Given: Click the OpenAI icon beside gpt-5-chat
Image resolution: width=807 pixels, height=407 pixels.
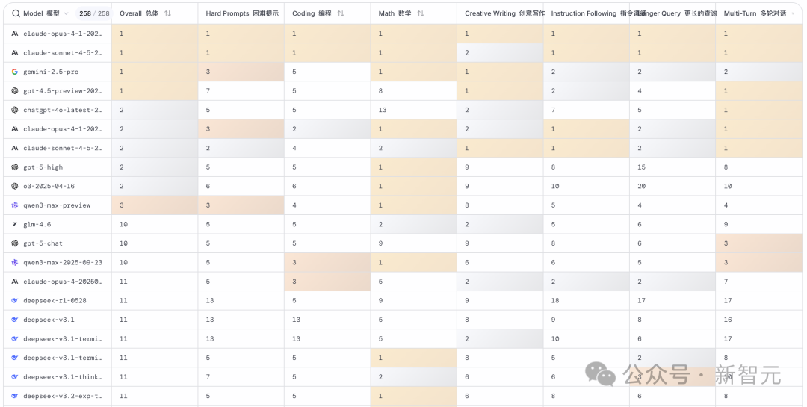Looking at the screenshot, I should [15, 243].
